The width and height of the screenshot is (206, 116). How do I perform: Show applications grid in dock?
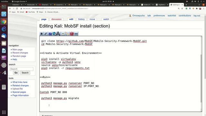point(4,112)
